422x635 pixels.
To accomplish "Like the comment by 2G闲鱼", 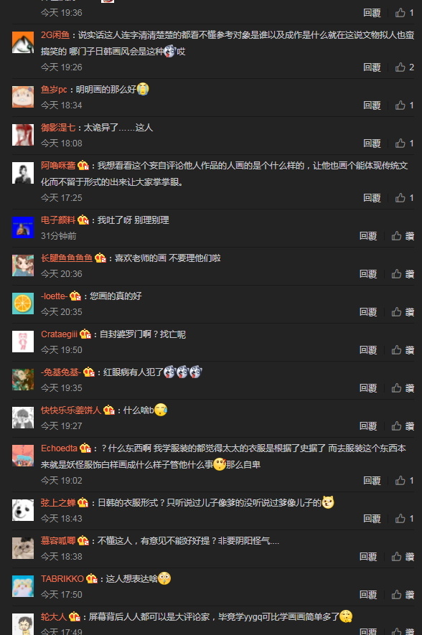I will click(x=405, y=67).
